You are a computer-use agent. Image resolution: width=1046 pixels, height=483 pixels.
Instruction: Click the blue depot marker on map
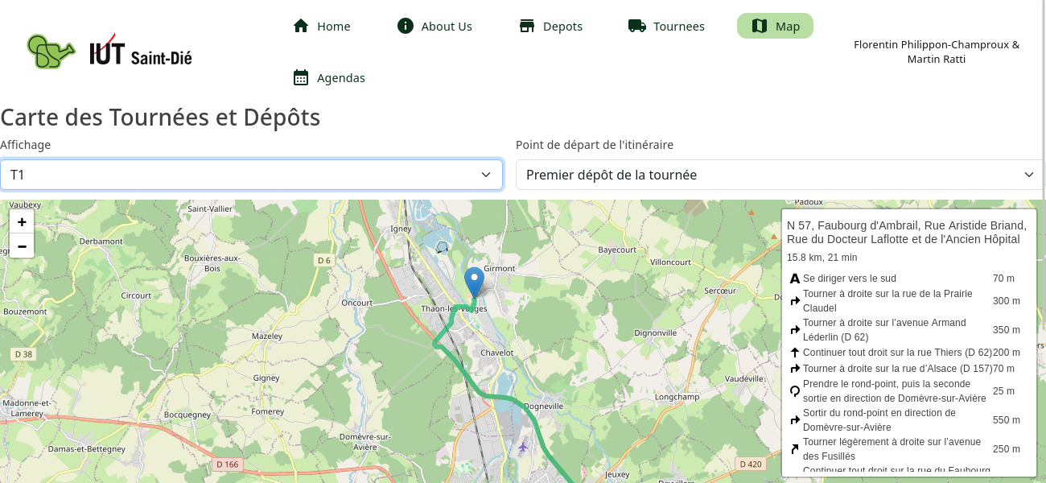click(x=474, y=283)
